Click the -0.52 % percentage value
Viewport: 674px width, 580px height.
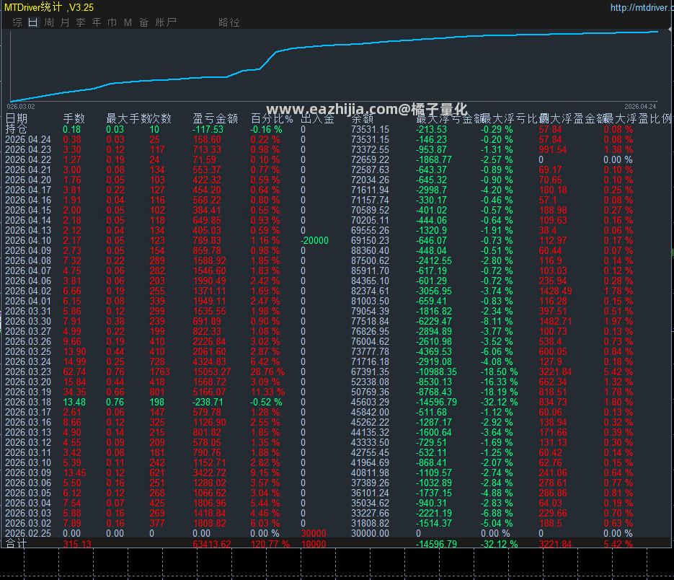pyautogui.click(x=267, y=403)
